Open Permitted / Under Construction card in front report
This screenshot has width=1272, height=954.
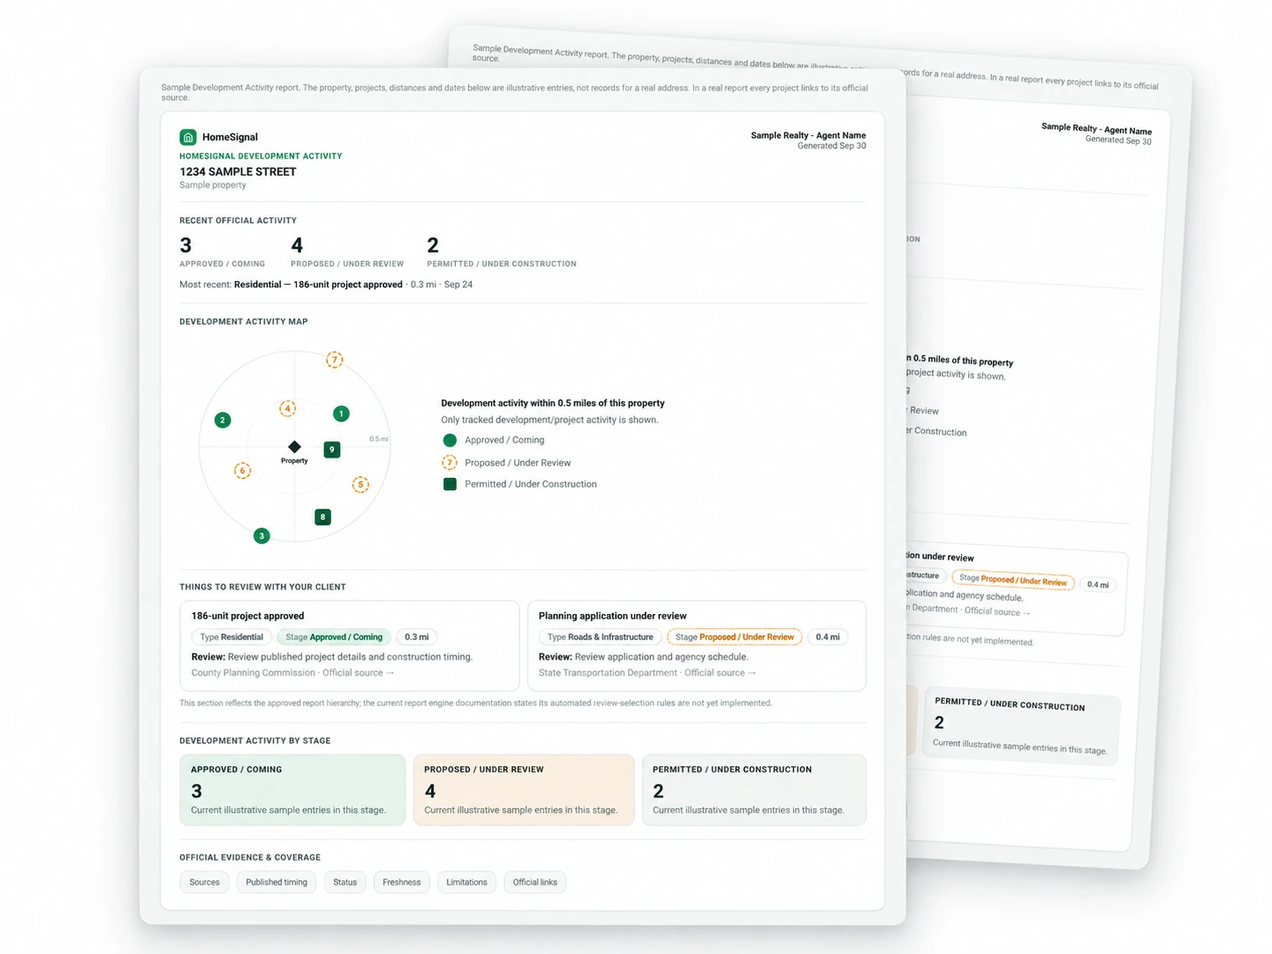(x=754, y=790)
